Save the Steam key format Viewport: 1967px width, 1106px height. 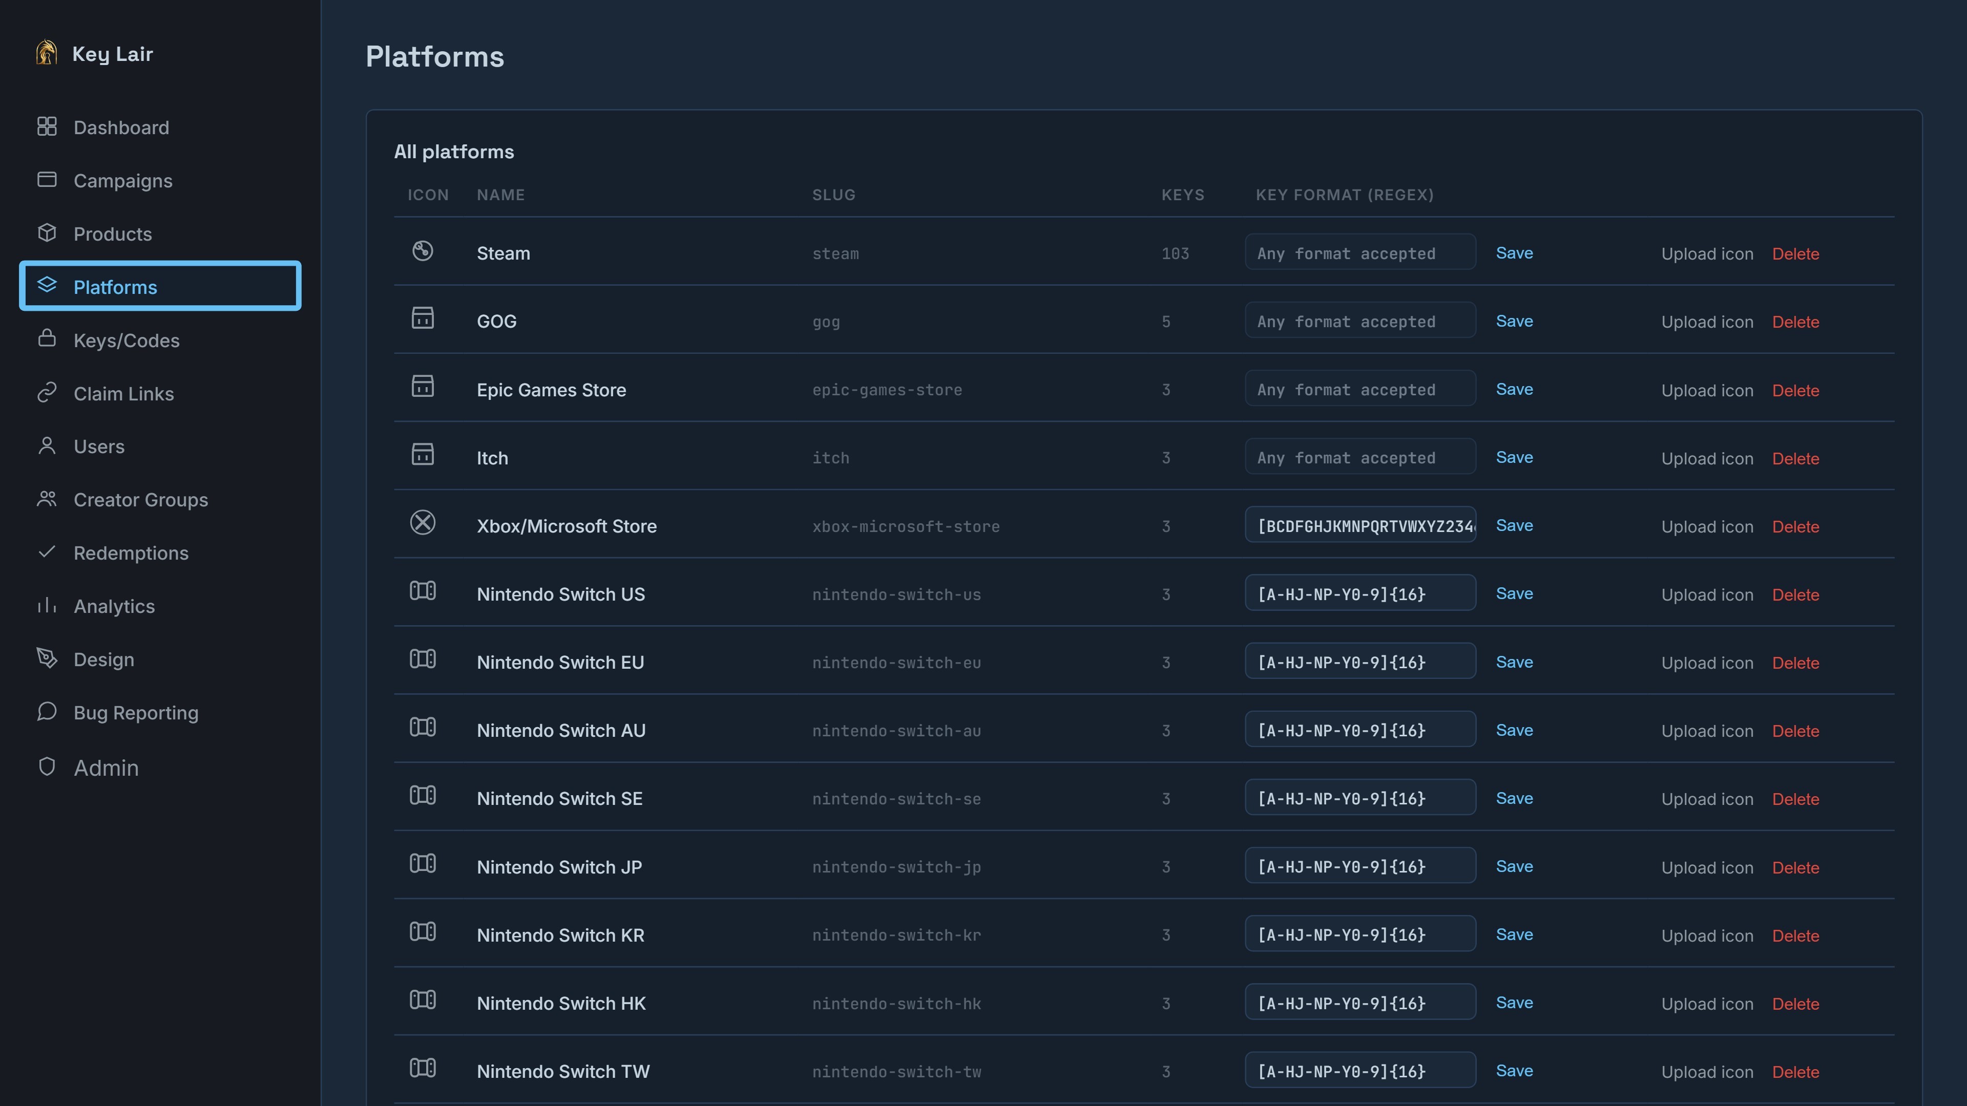(x=1514, y=252)
